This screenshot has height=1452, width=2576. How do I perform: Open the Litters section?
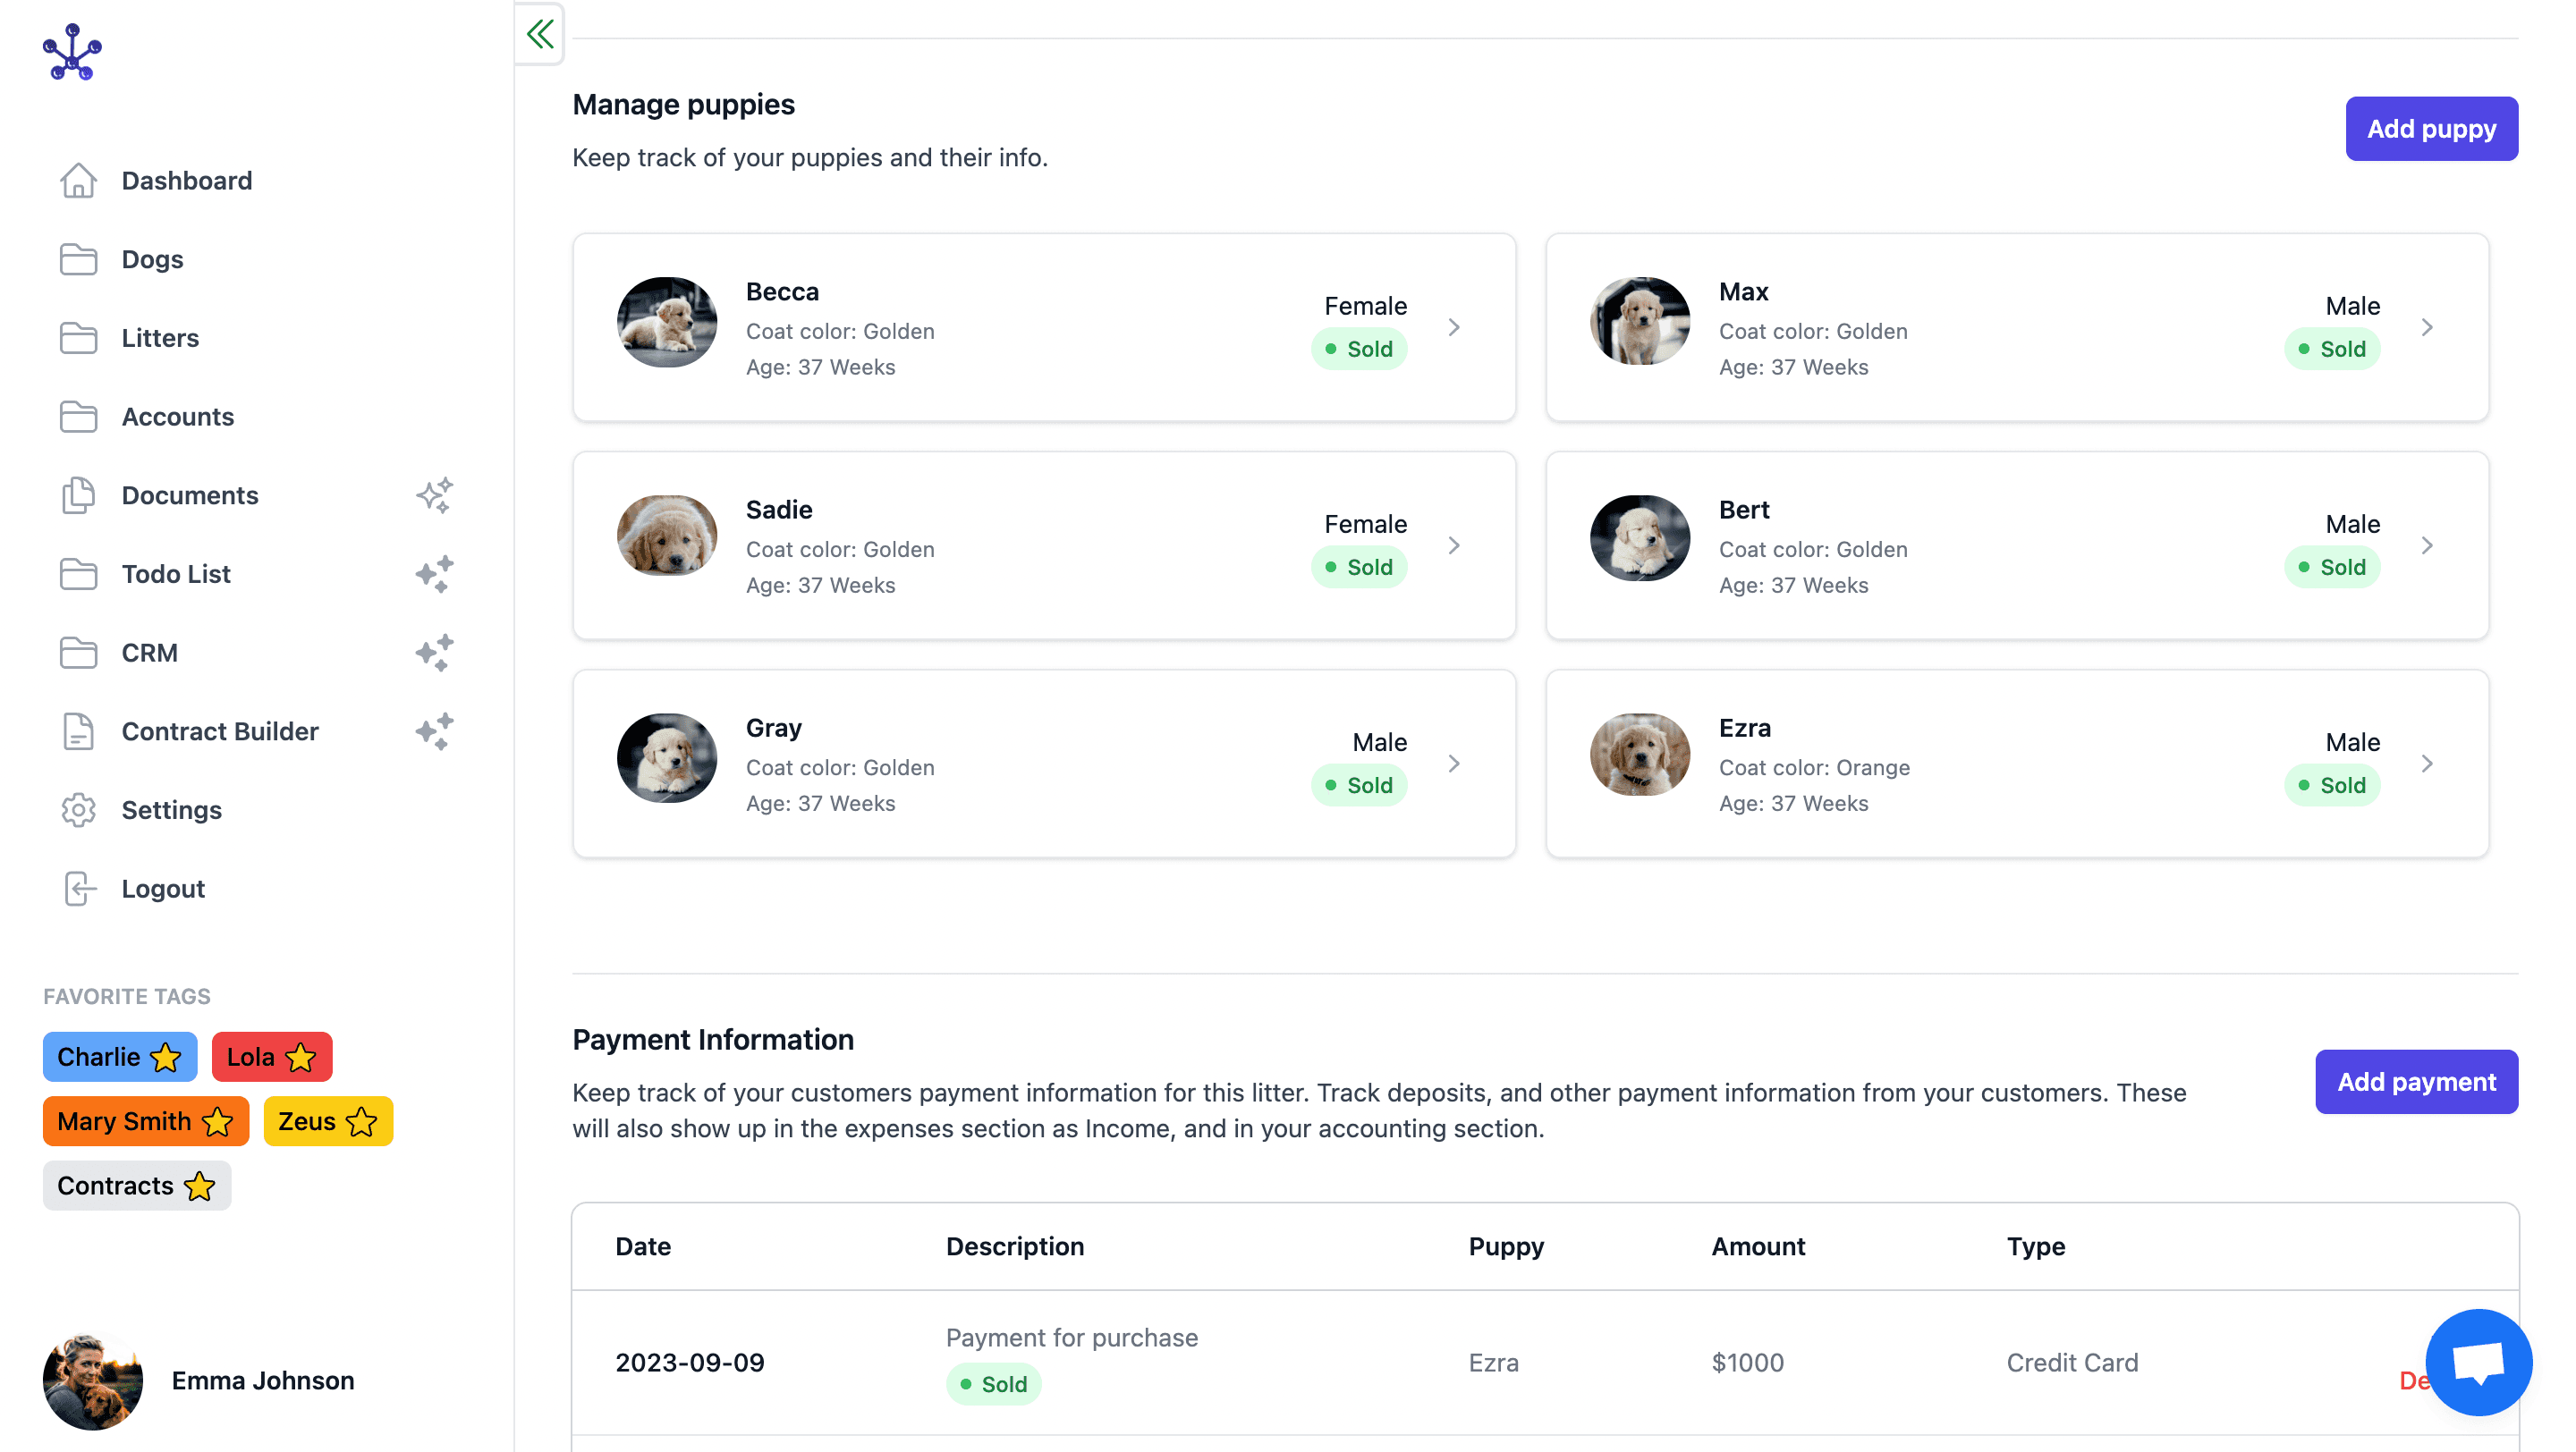point(160,338)
